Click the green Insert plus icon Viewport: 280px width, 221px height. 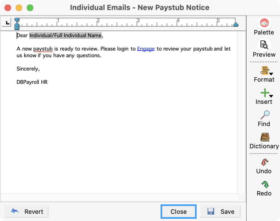[264, 93]
